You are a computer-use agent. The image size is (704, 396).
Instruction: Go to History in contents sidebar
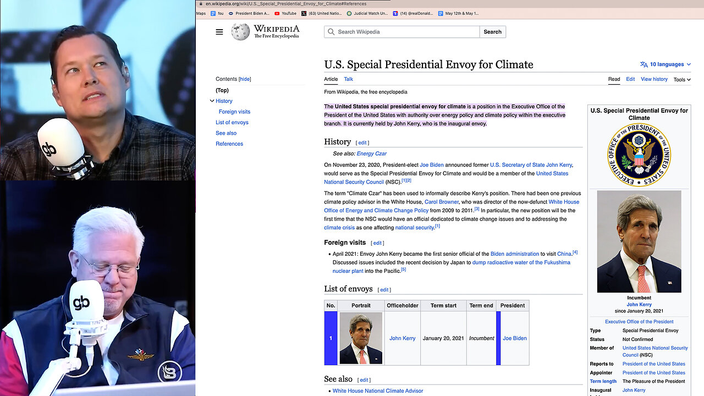coord(224,101)
